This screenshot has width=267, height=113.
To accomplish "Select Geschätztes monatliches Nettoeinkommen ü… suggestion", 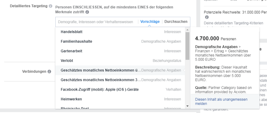I will click(x=120, y=70).
